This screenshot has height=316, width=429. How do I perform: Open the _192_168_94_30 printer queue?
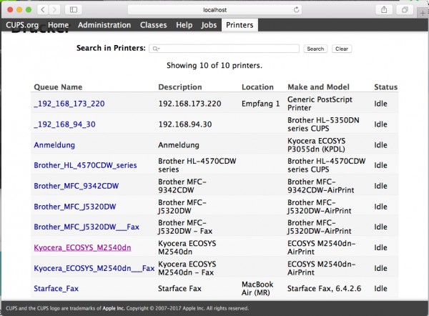pos(64,124)
